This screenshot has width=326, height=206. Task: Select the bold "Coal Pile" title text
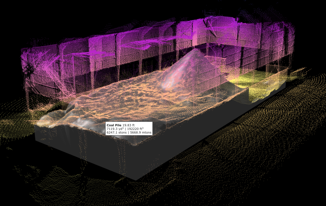tap(114, 125)
